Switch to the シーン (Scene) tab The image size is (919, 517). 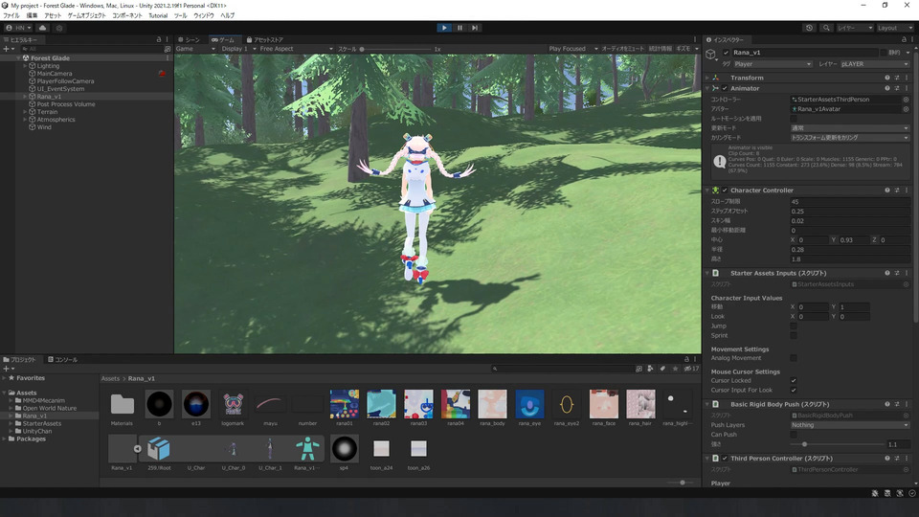[189, 39]
